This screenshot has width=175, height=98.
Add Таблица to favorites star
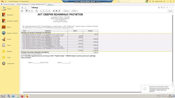[29, 8]
